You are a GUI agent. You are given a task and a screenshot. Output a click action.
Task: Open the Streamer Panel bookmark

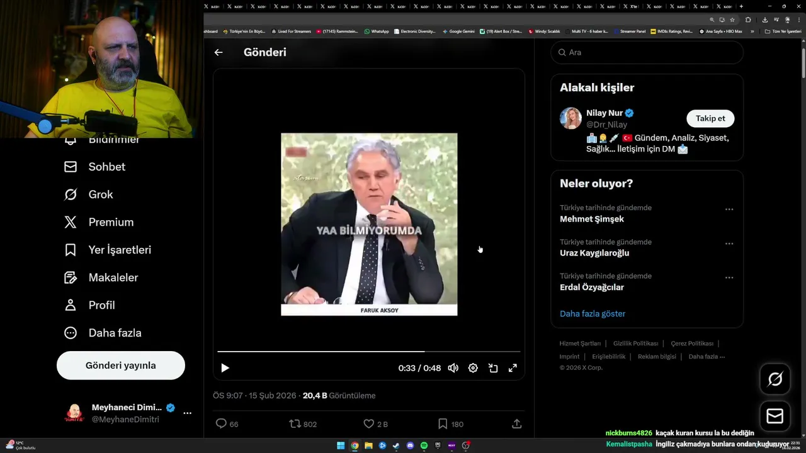click(x=630, y=31)
